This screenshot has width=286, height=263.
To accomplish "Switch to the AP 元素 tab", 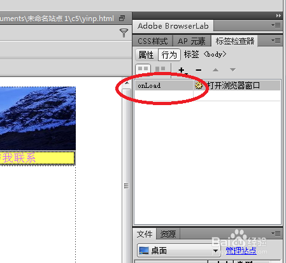I will 192,41.
